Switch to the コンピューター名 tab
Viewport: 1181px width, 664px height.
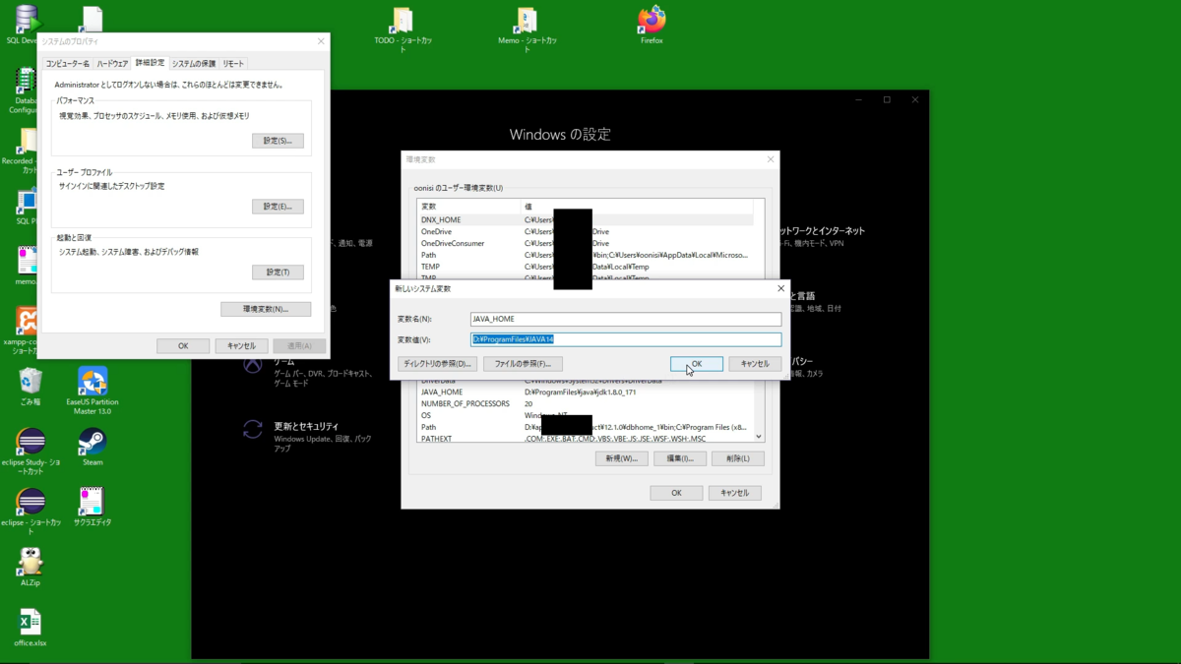(68, 63)
